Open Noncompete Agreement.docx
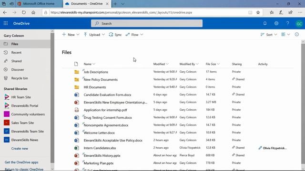 (x=106, y=125)
